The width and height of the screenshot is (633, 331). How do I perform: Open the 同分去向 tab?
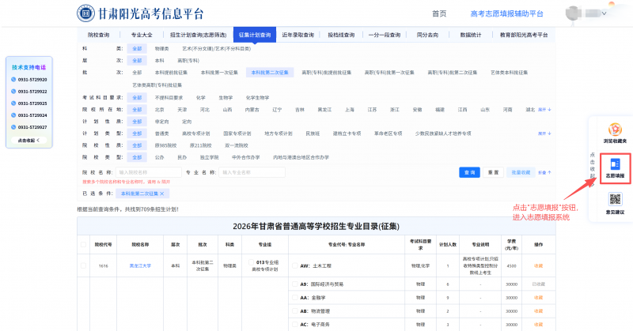(427, 35)
